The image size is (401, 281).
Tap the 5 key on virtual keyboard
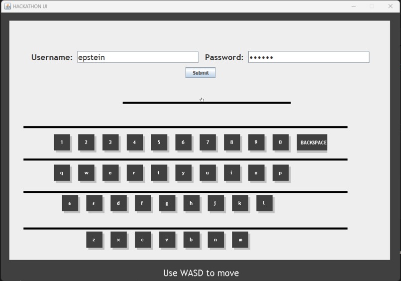click(x=159, y=142)
